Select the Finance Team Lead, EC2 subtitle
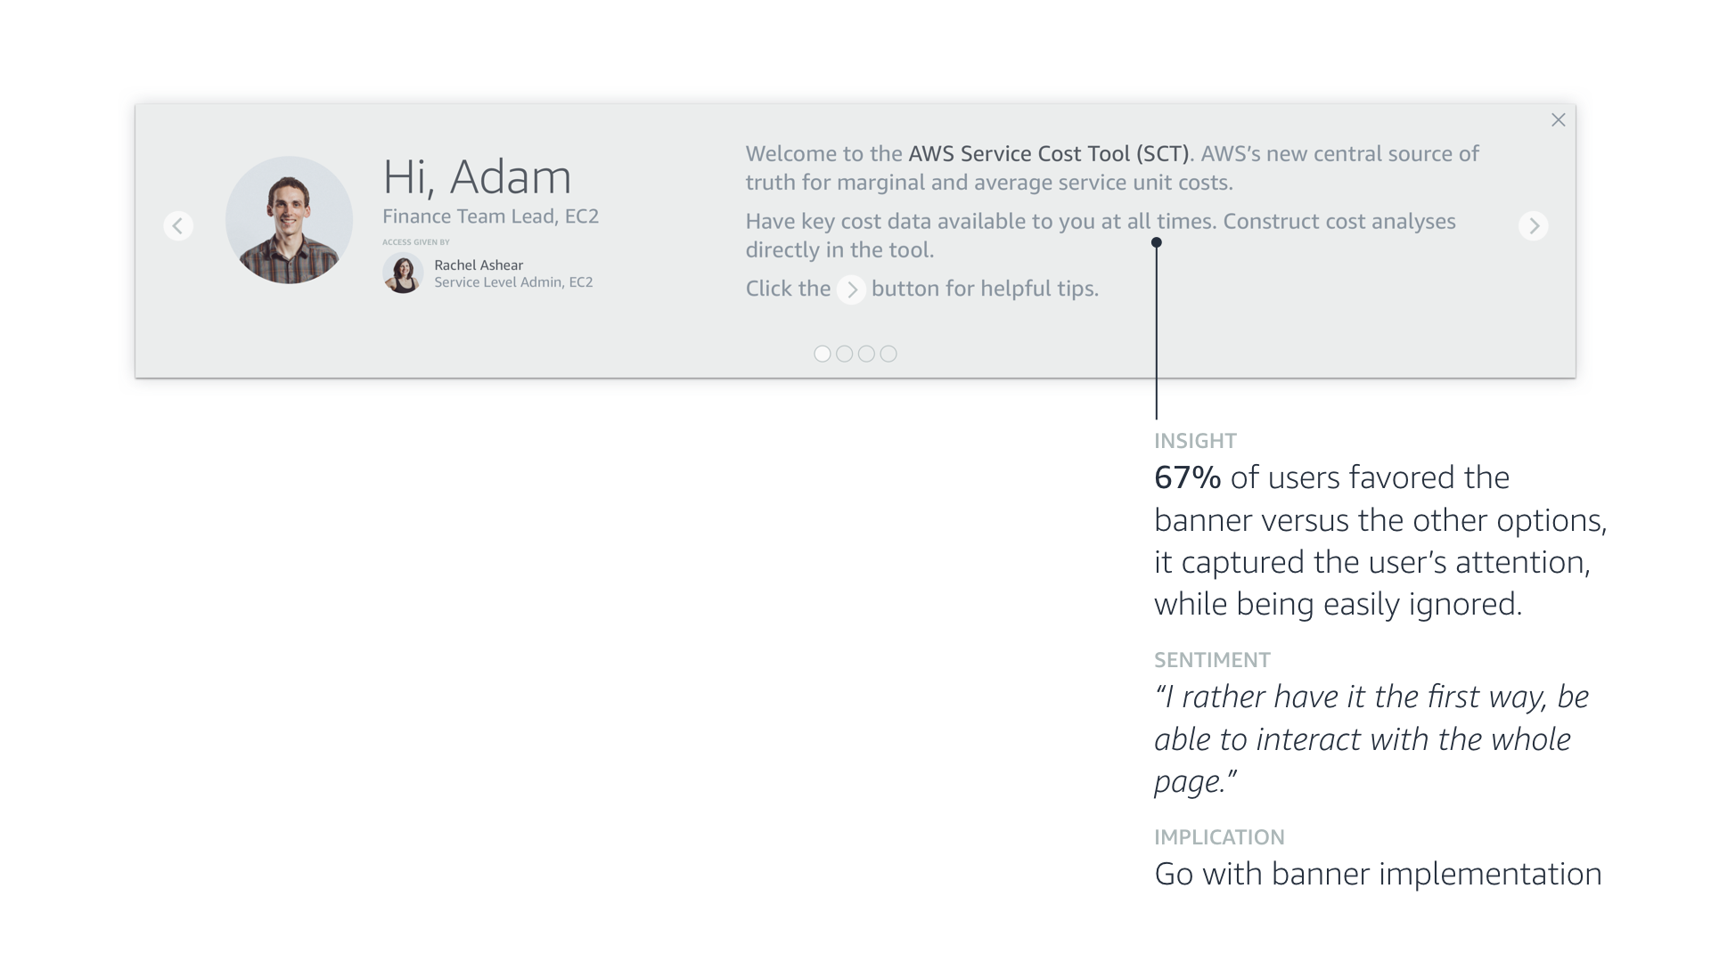 pyautogui.click(x=490, y=216)
